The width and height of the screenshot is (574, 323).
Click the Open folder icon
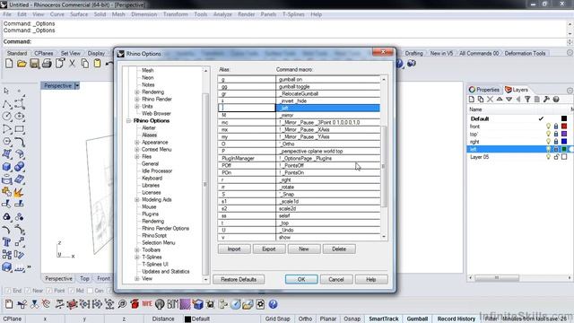point(22,64)
